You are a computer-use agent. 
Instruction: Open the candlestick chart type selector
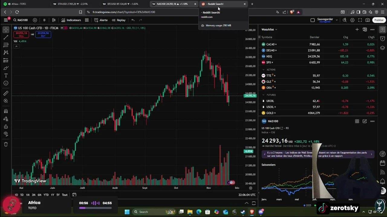pos(54,20)
